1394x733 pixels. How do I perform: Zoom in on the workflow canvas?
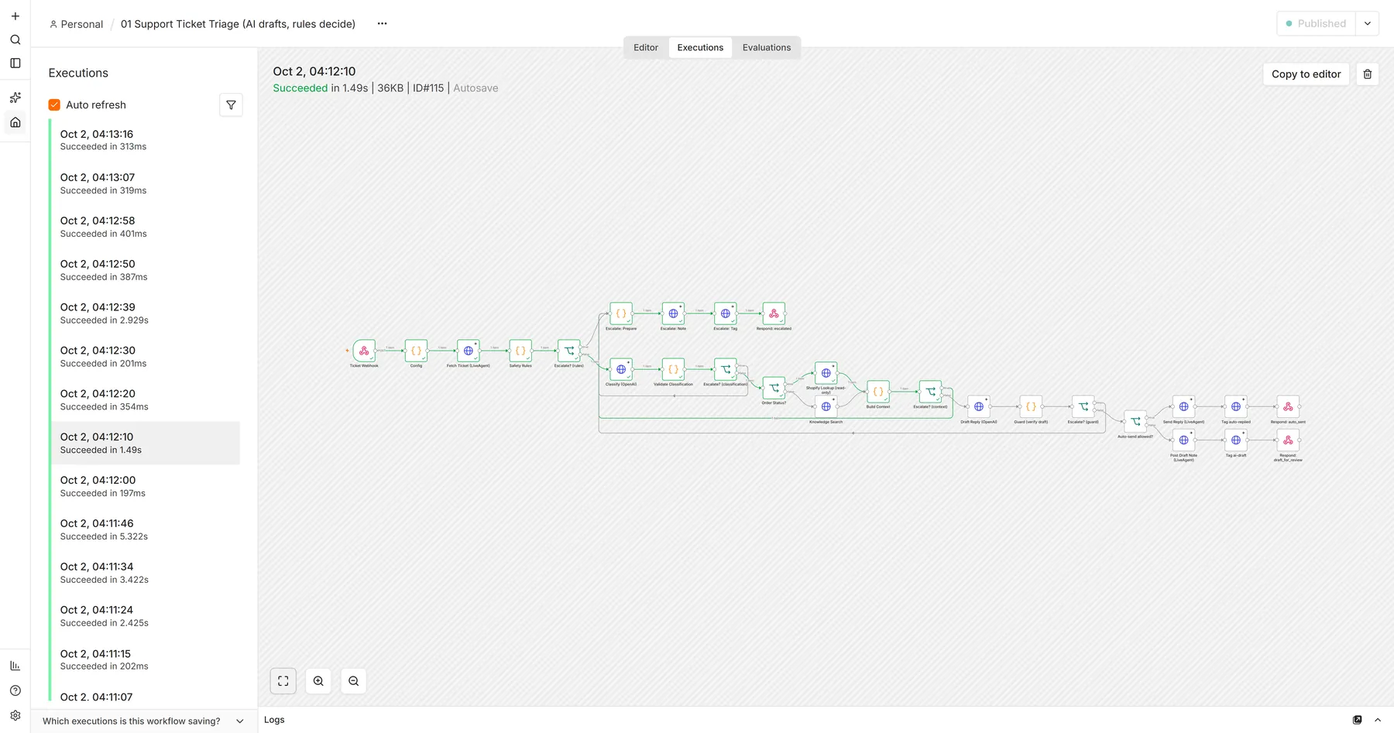(318, 681)
